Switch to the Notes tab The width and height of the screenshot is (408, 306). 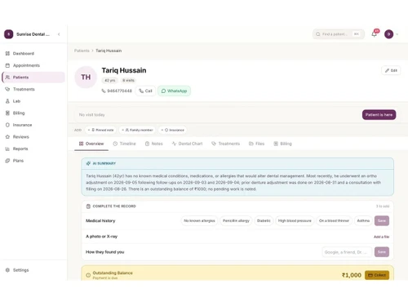(154, 144)
